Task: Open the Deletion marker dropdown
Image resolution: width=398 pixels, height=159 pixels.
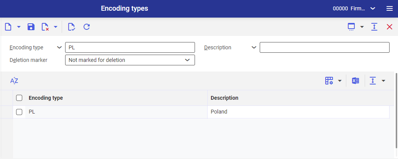Action: coord(187,60)
